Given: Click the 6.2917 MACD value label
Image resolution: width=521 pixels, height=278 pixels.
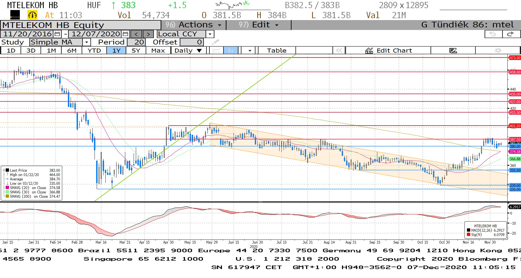Looking at the screenshot, I should coord(514,207).
